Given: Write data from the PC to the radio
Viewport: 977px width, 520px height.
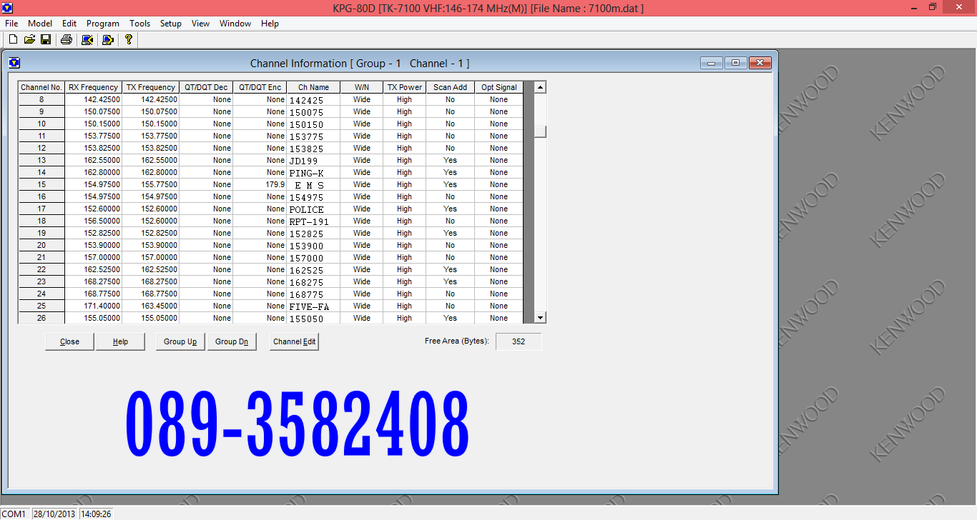Looking at the screenshot, I should pyautogui.click(x=108, y=39).
